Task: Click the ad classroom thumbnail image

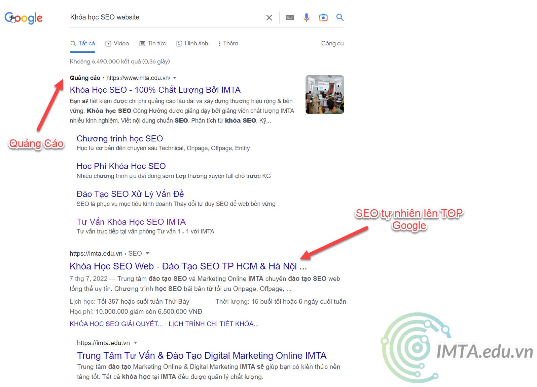Action: point(325,94)
